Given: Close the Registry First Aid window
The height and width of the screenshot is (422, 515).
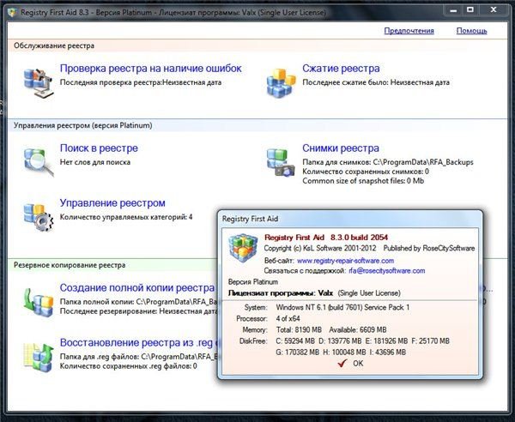Looking at the screenshot, I should click(493, 10).
